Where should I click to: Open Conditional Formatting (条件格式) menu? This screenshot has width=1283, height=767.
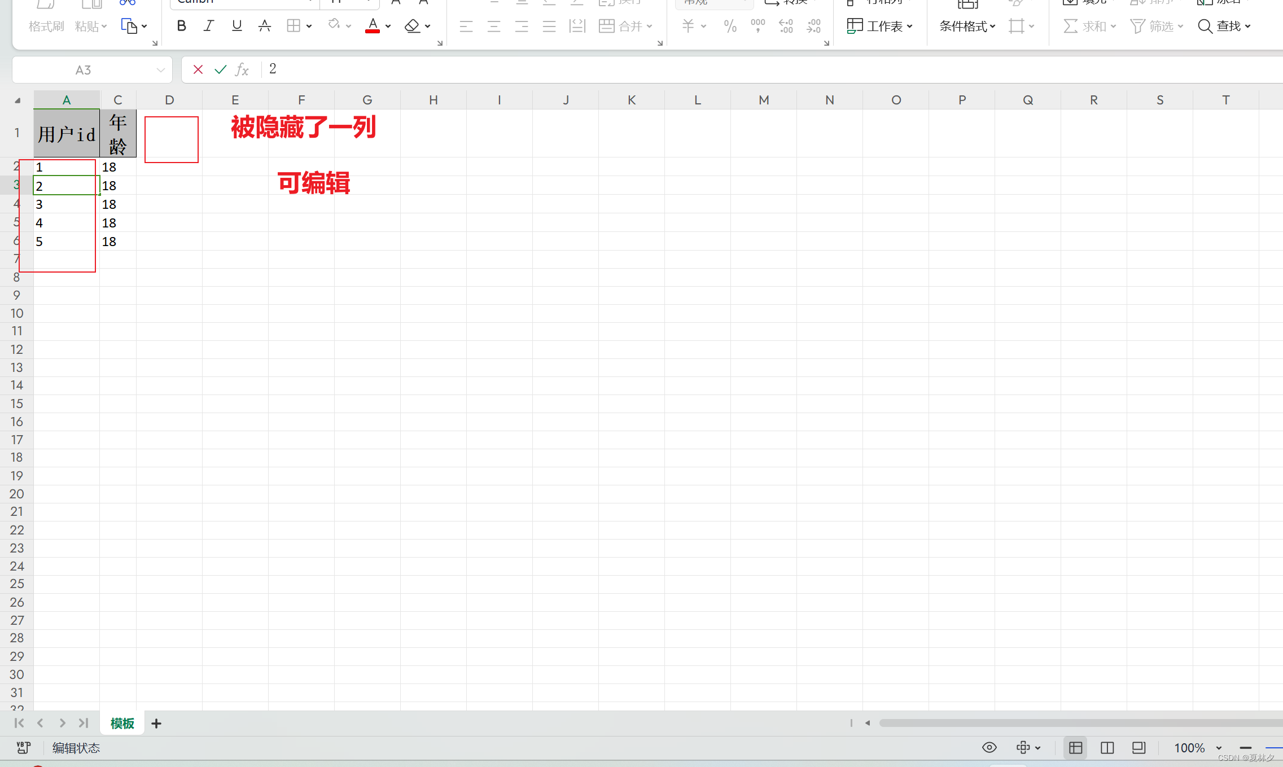967,27
